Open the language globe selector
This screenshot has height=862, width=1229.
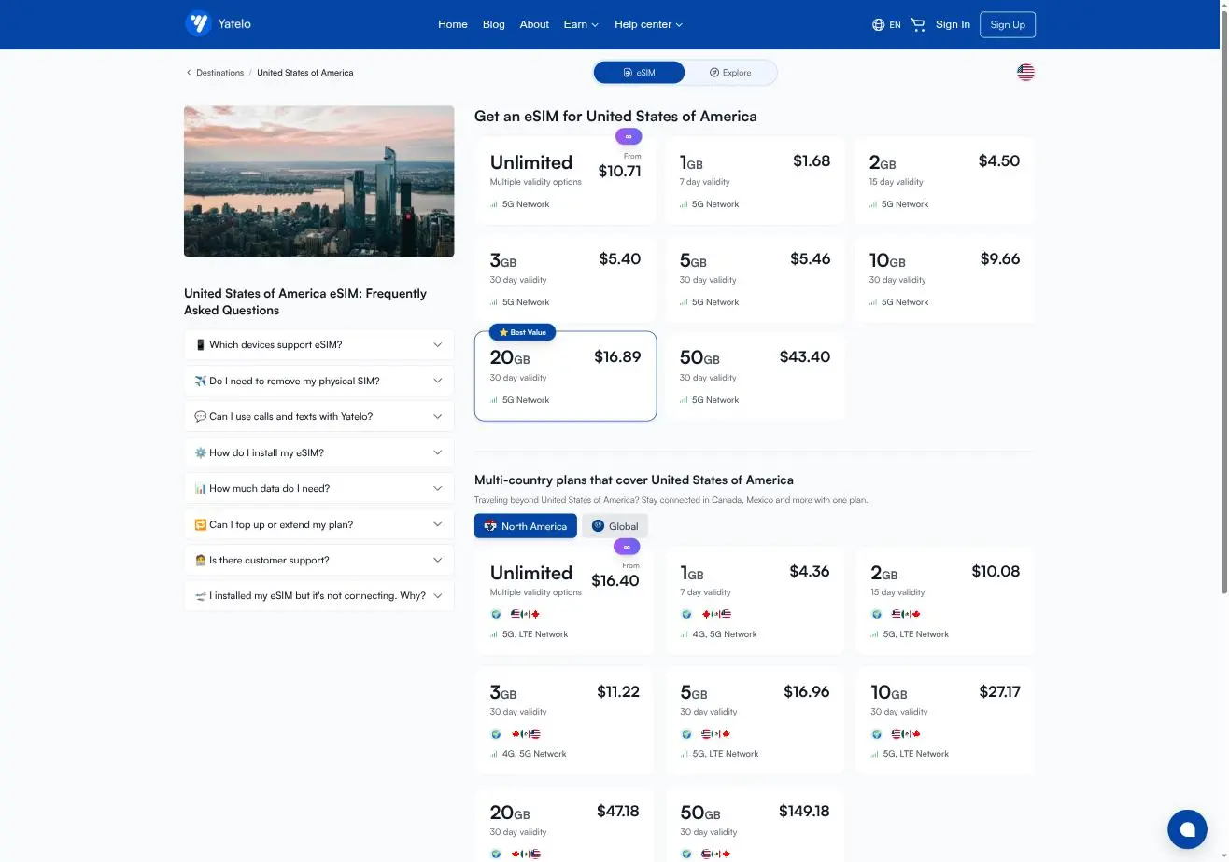(x=886, y=25)
